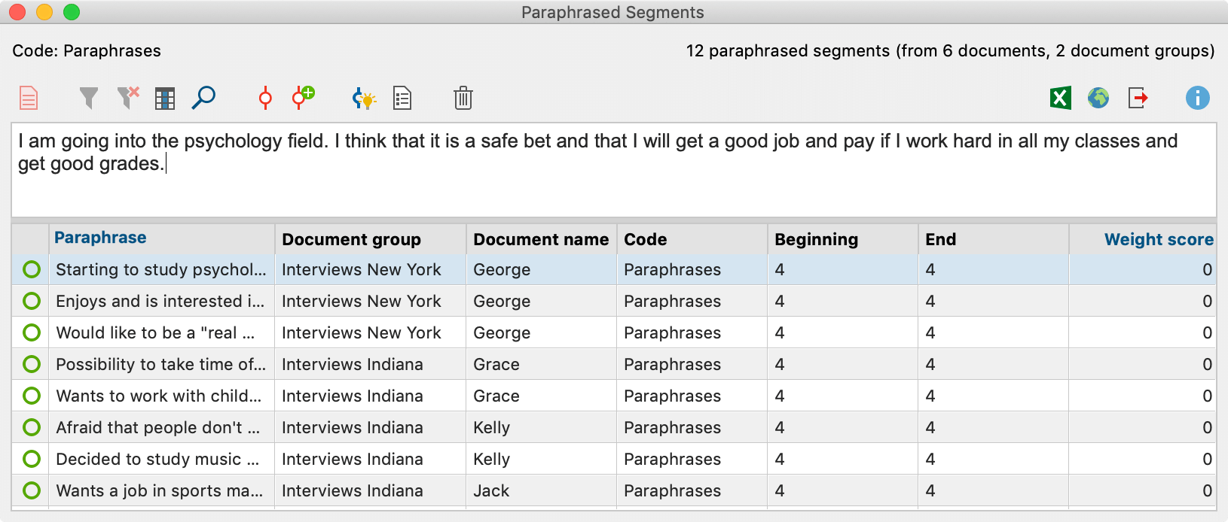Click 'Kelly' in the Afraid that people don't row
The image size is (1228, 522).
click(492, 427)
